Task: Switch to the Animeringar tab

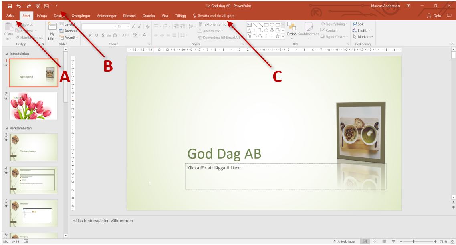Action: (x=107, y=16)
